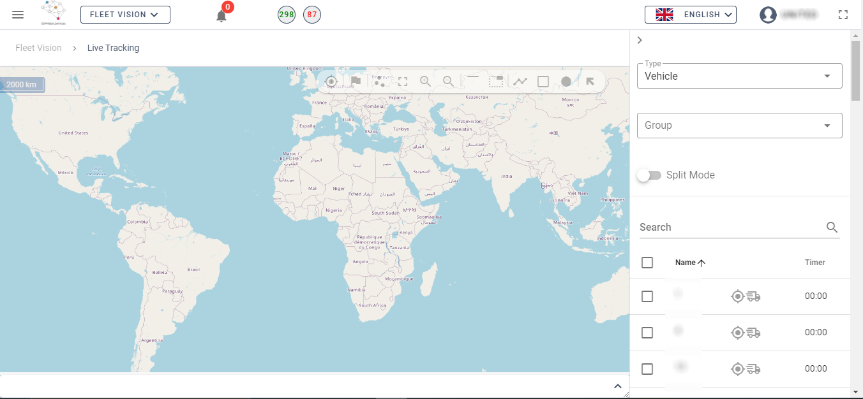Image resolution: width=863 pixels, height=399 pixels.
Task: Click the 2000 km map scale indicator
Action: 22,85
